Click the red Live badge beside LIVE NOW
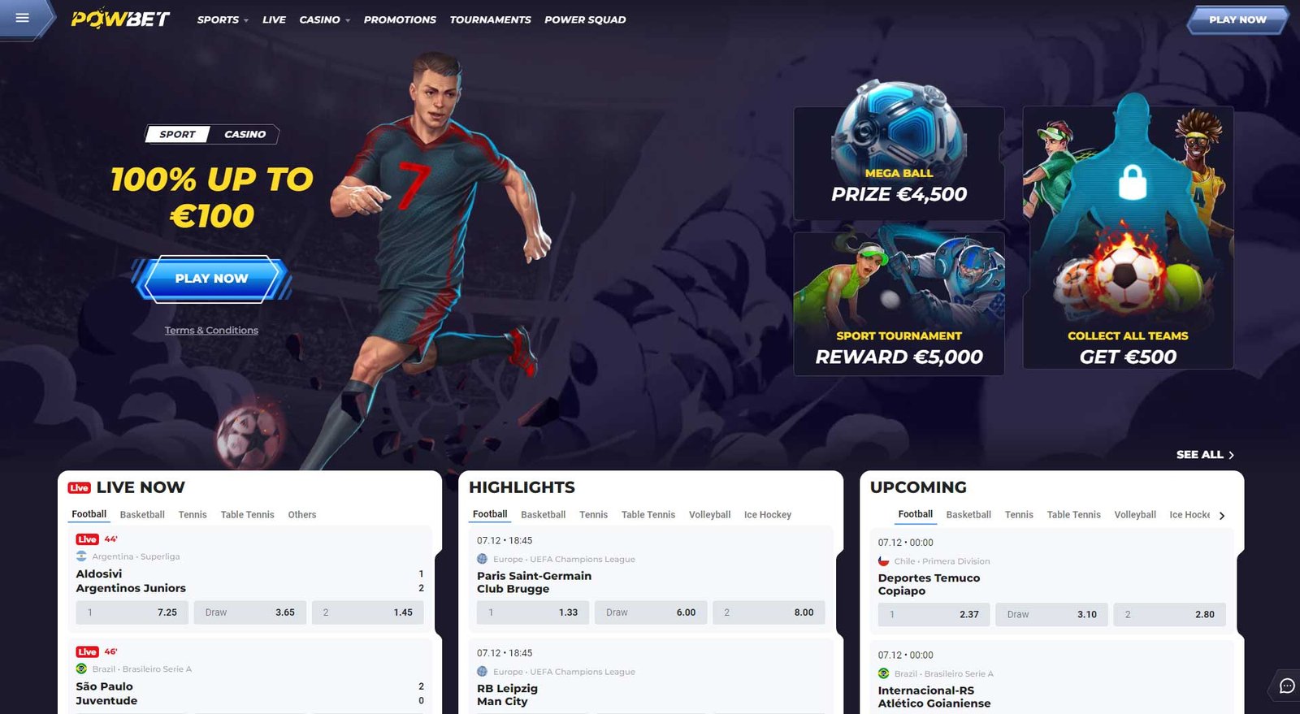1300x714 pixels. pyautogui.click(x=79, y=487)
